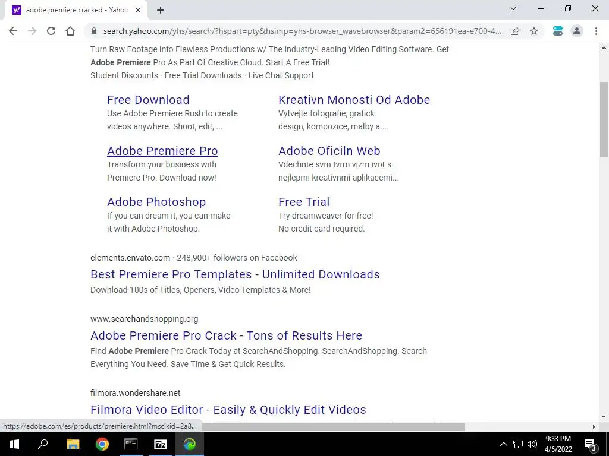Open the Windows Start menu
This screenshot has height=456, width=609.
14,444
